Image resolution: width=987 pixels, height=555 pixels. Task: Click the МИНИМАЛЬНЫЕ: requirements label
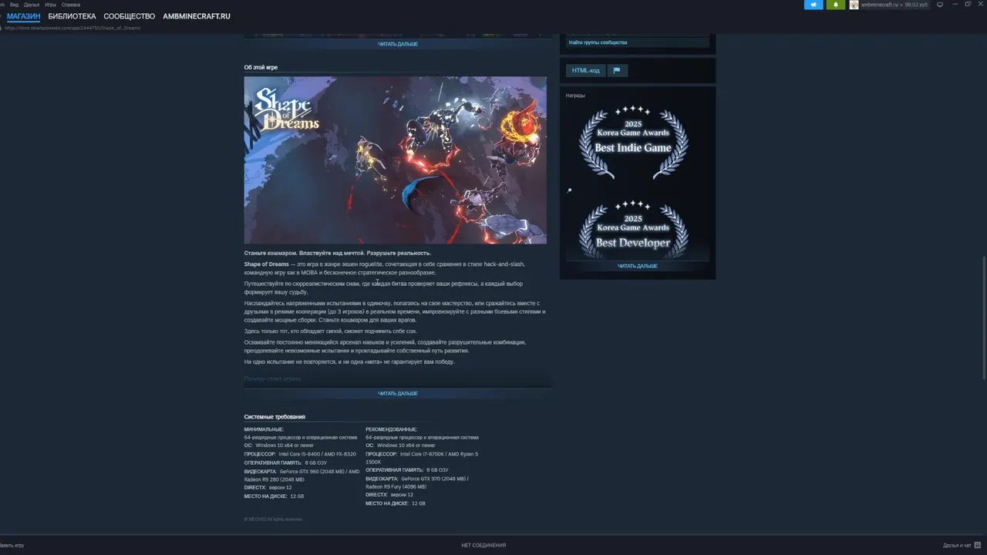(264, 429)
